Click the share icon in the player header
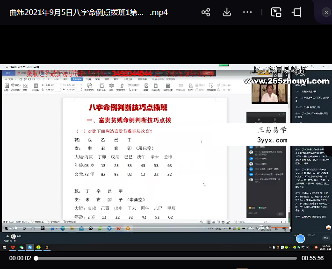 (x=206, y=12)
